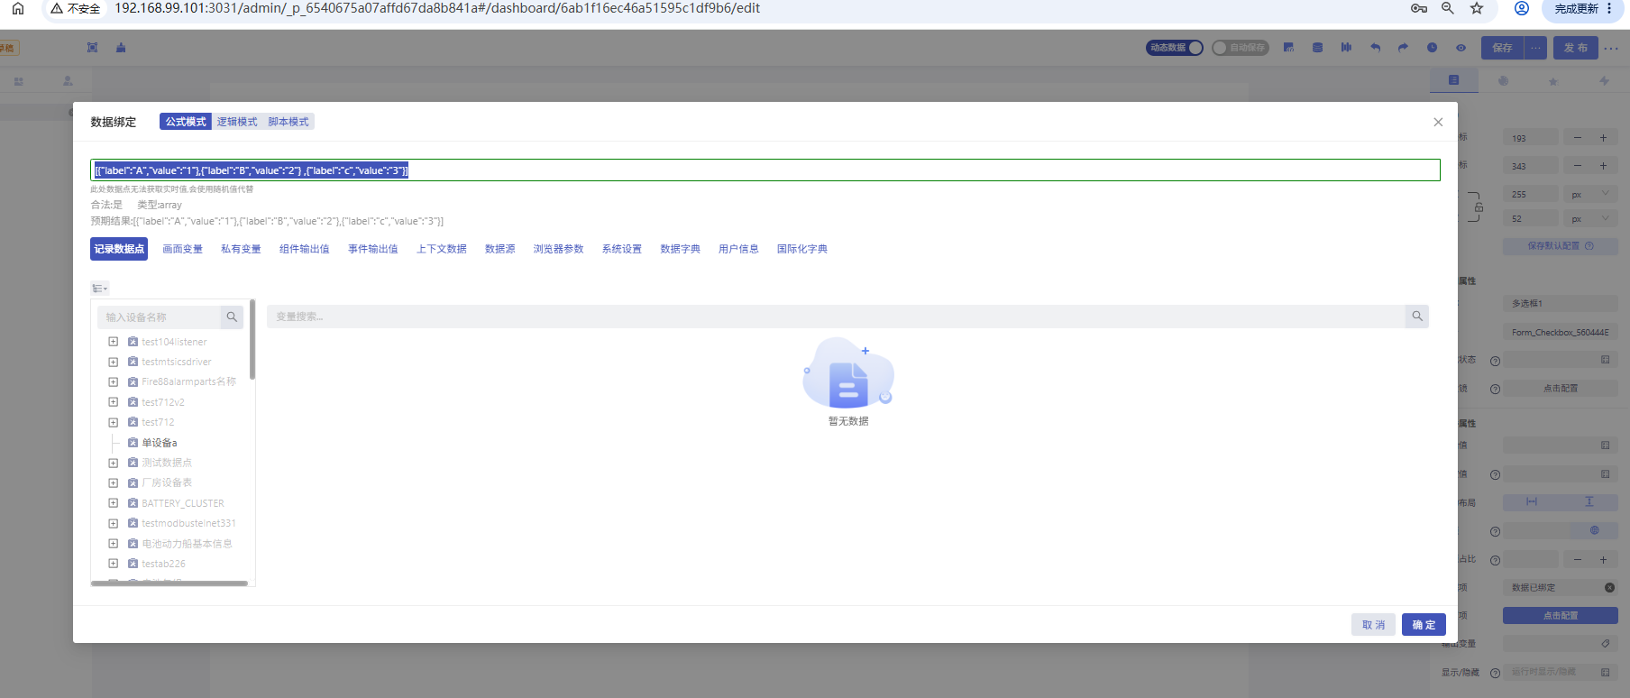Click the formula expression input field

coord(765,170)
